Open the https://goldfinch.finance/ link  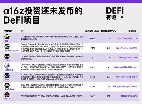[x=126, y=67]
